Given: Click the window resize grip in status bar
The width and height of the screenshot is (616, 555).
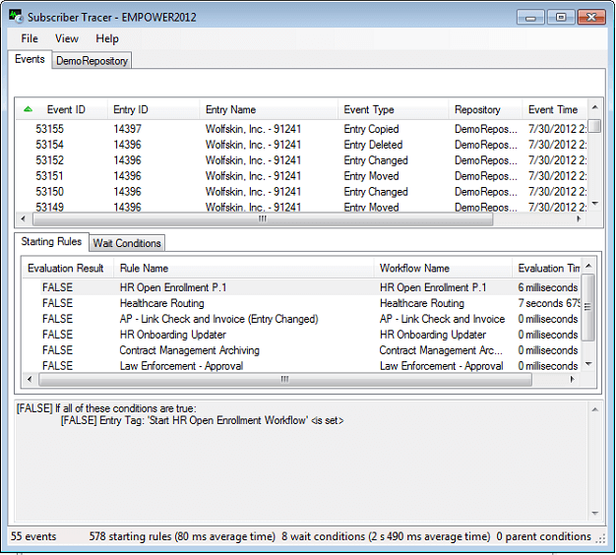Looking at the screenshot, I should (600, 539).
